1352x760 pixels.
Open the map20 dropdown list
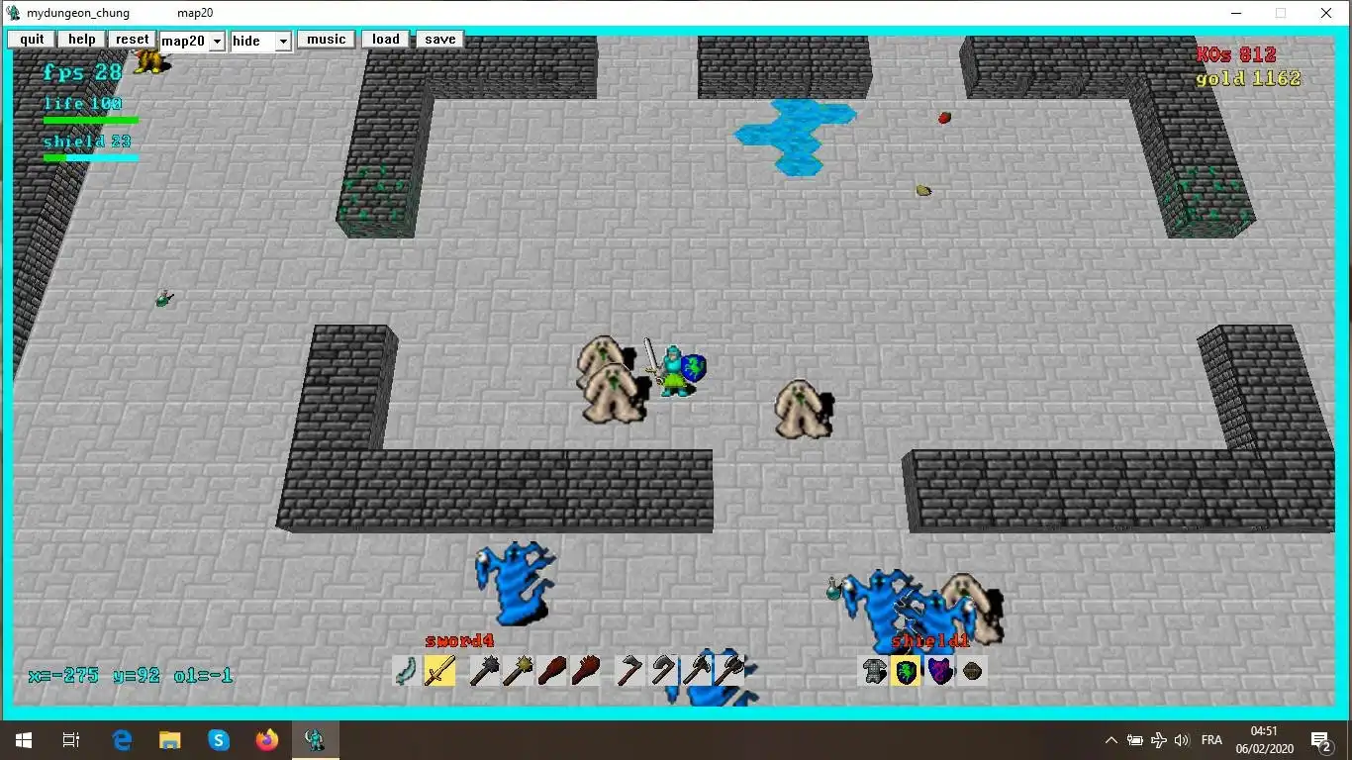(x=192, y=41)
